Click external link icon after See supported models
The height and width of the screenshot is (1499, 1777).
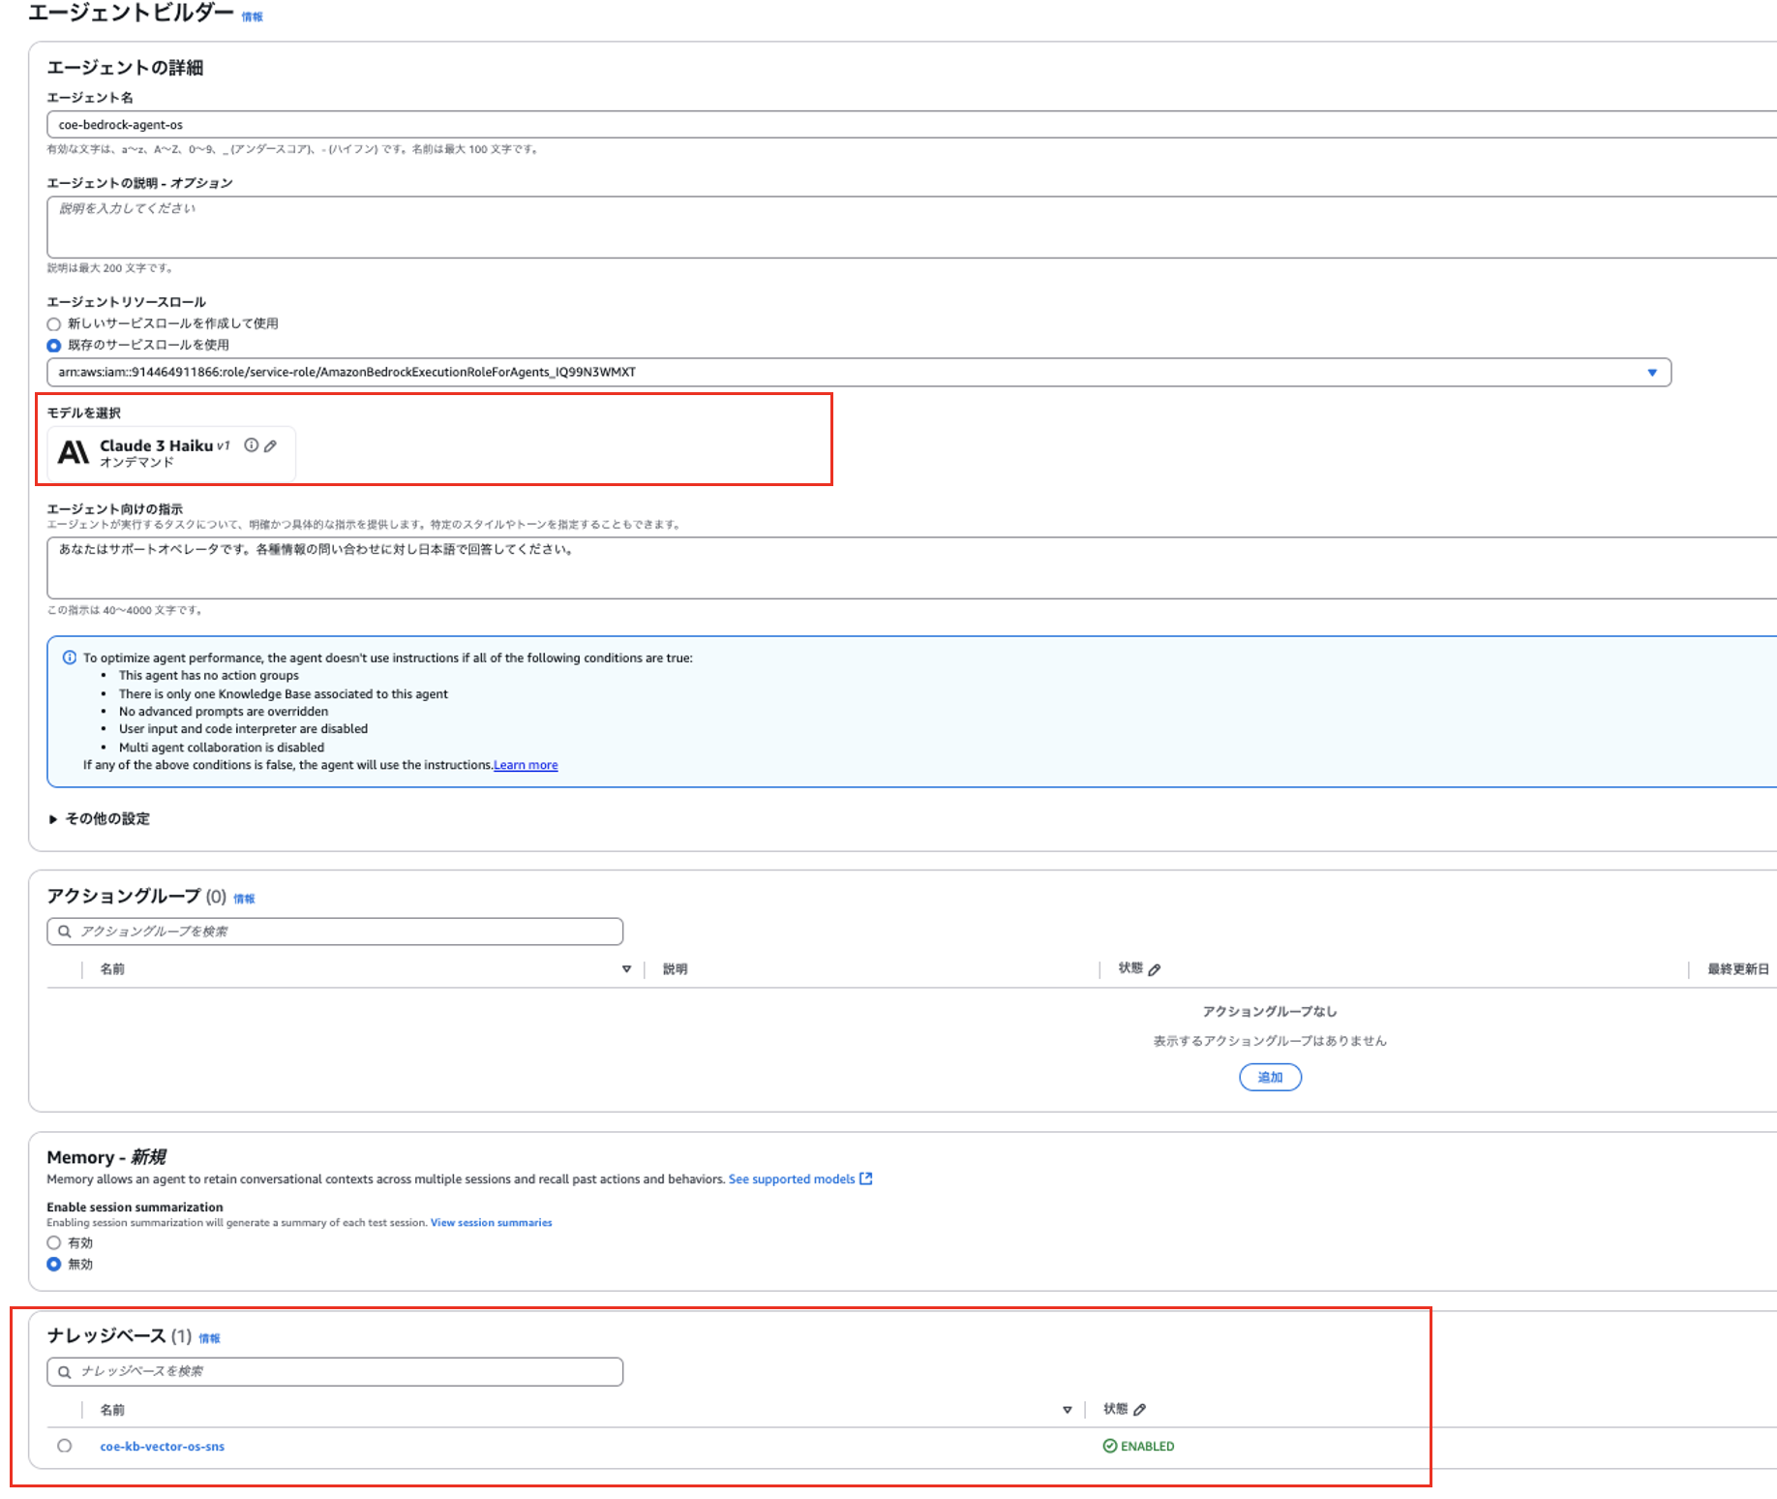coord(866,1178)
